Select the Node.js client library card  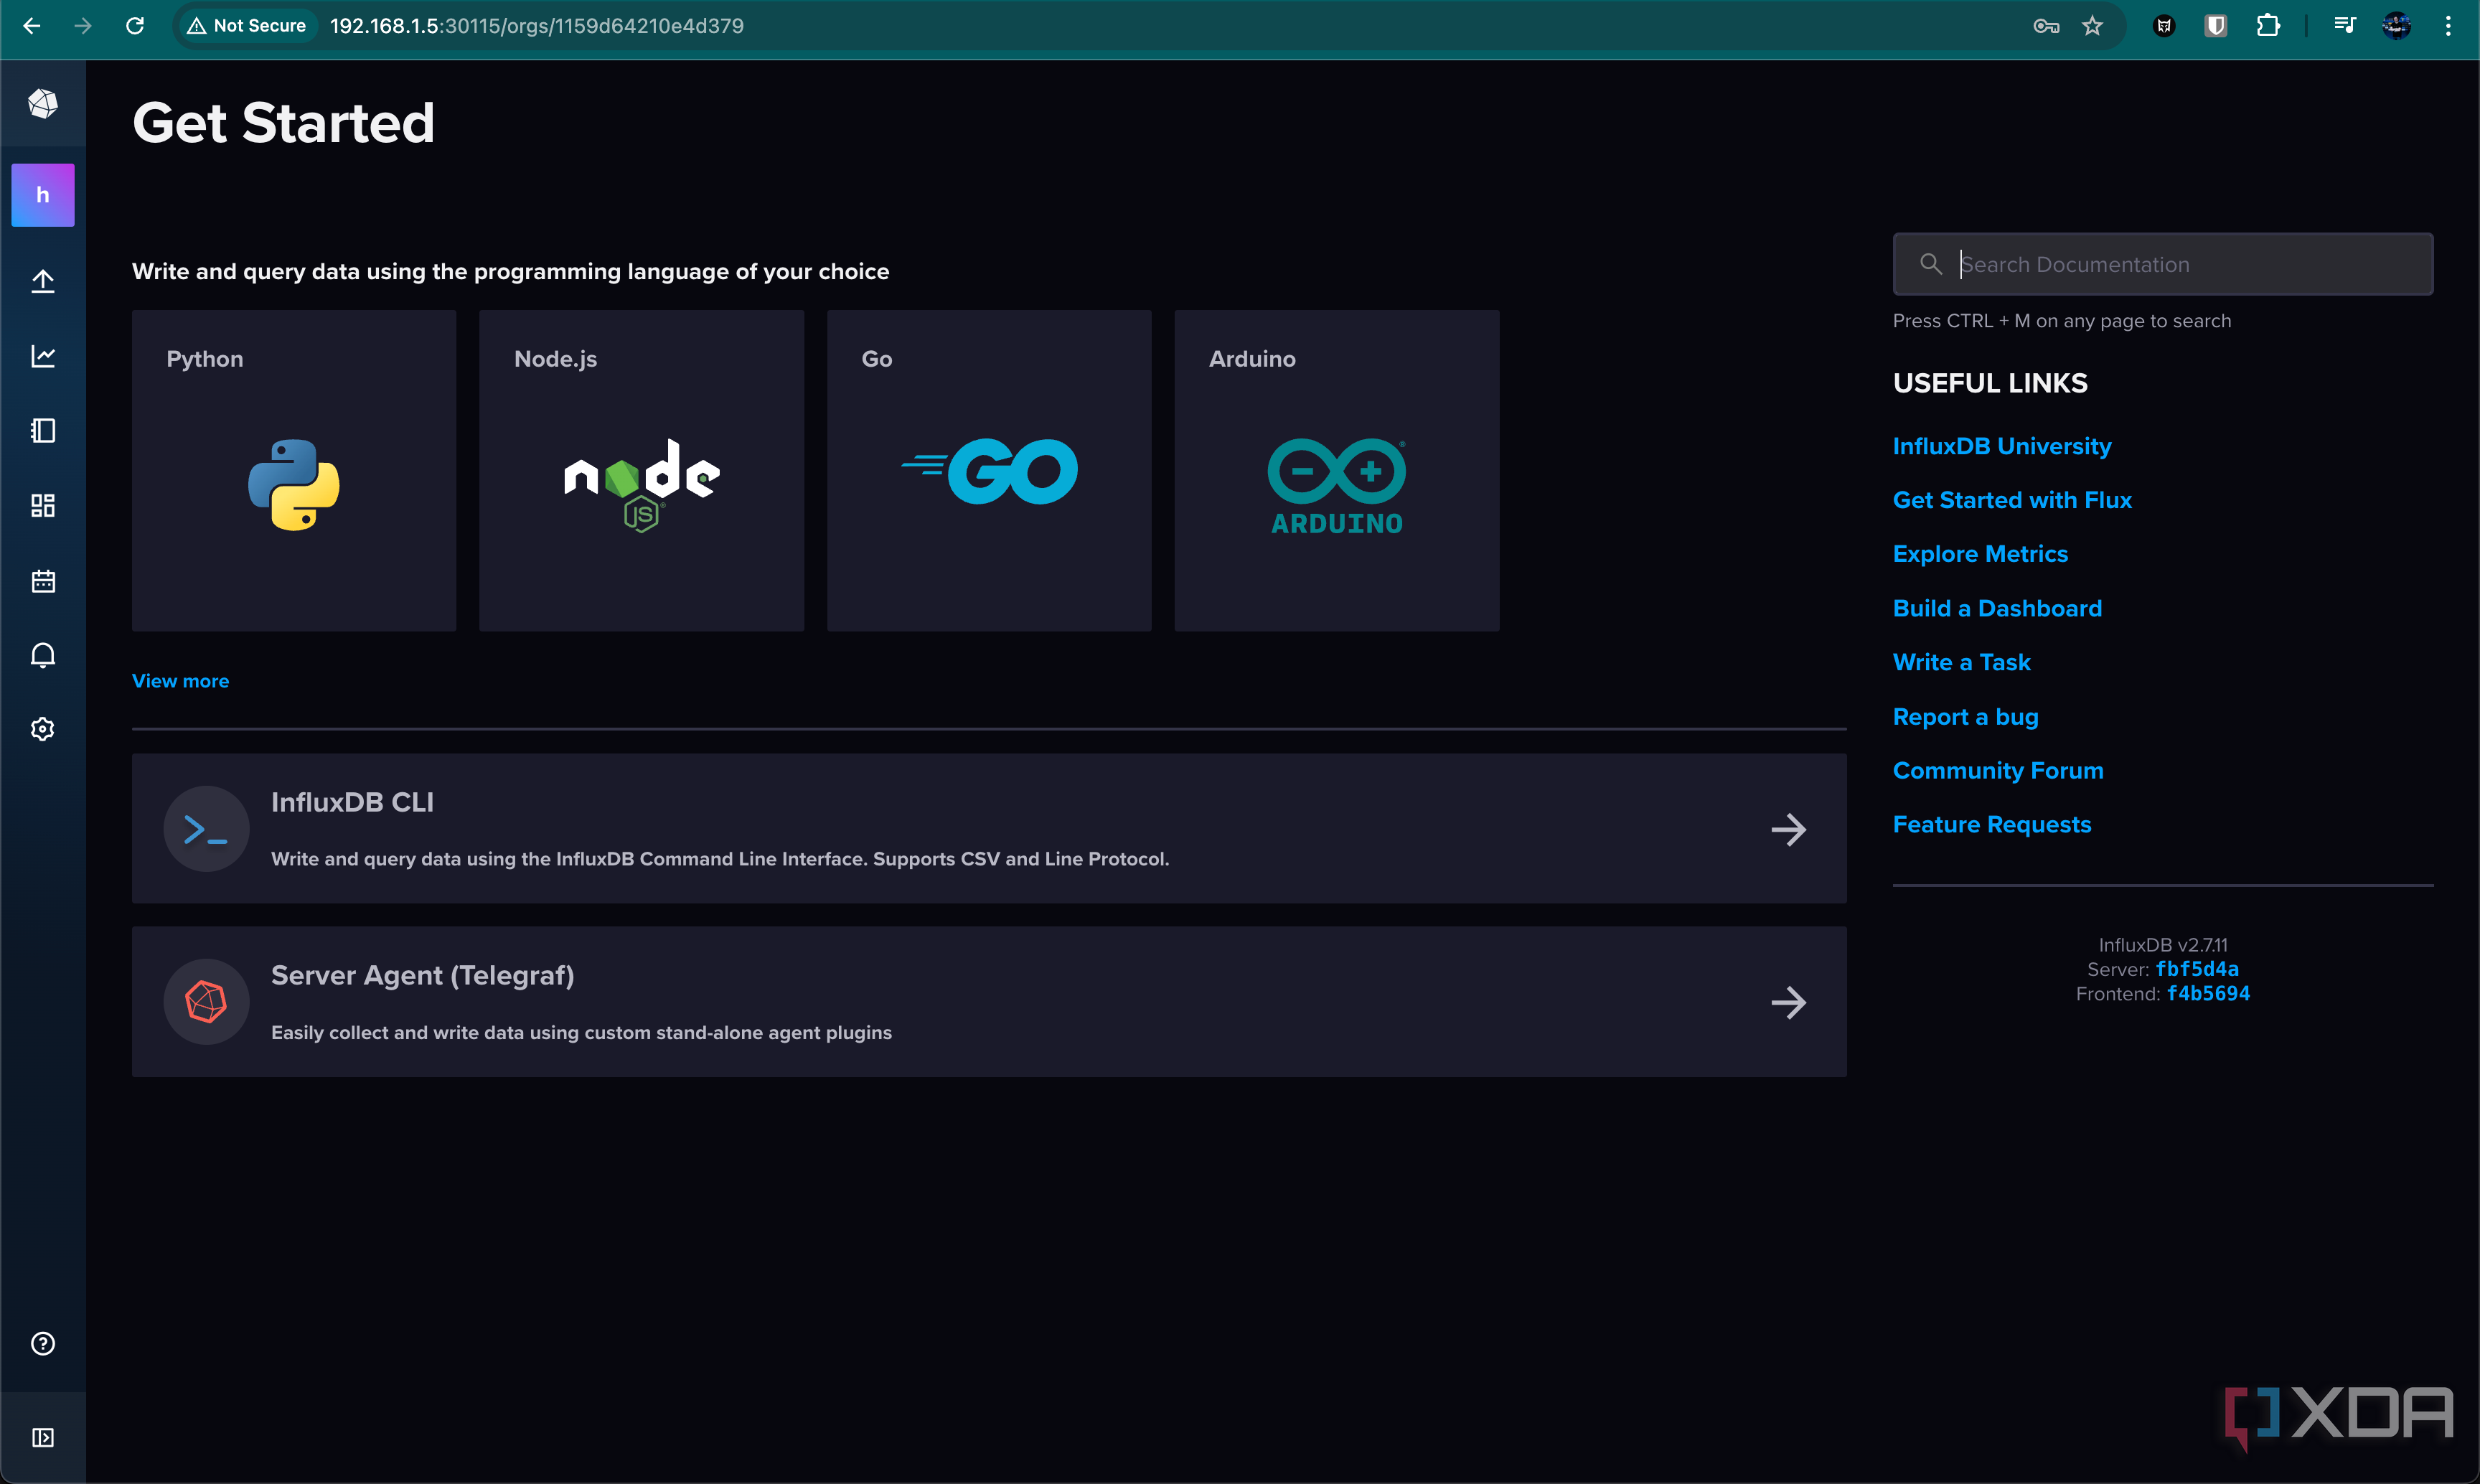tap(641, 470)
